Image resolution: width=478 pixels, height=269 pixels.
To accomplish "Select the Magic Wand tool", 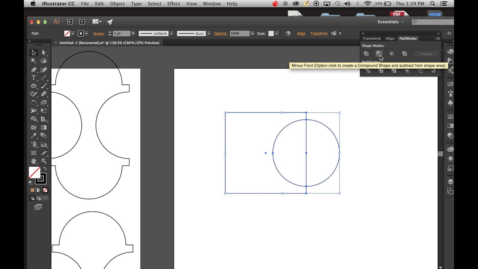I will (x=34, y=61).
